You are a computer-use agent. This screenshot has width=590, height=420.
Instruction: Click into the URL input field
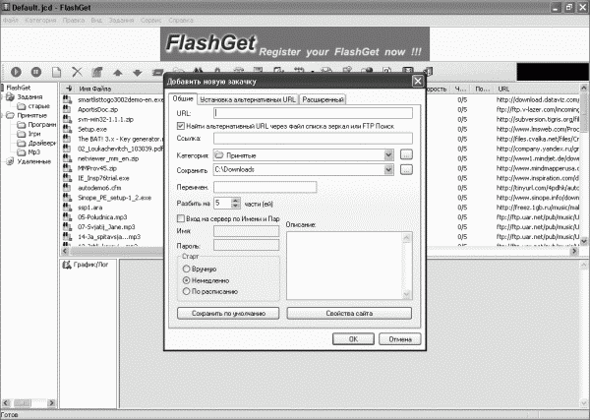tap(313, 113)
